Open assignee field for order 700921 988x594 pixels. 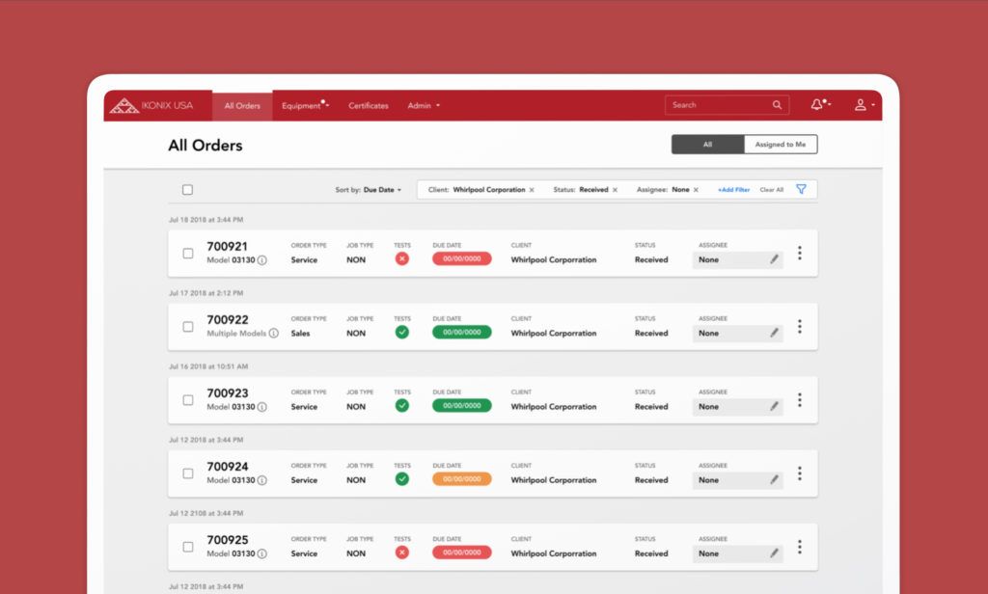pos(737,259)
